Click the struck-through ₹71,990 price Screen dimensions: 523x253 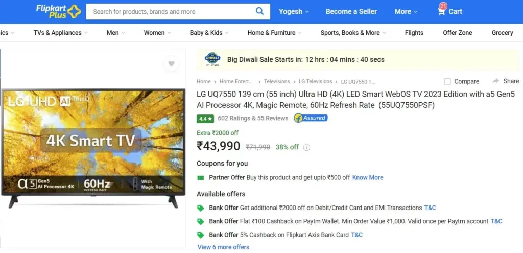[x=258, y=147]
